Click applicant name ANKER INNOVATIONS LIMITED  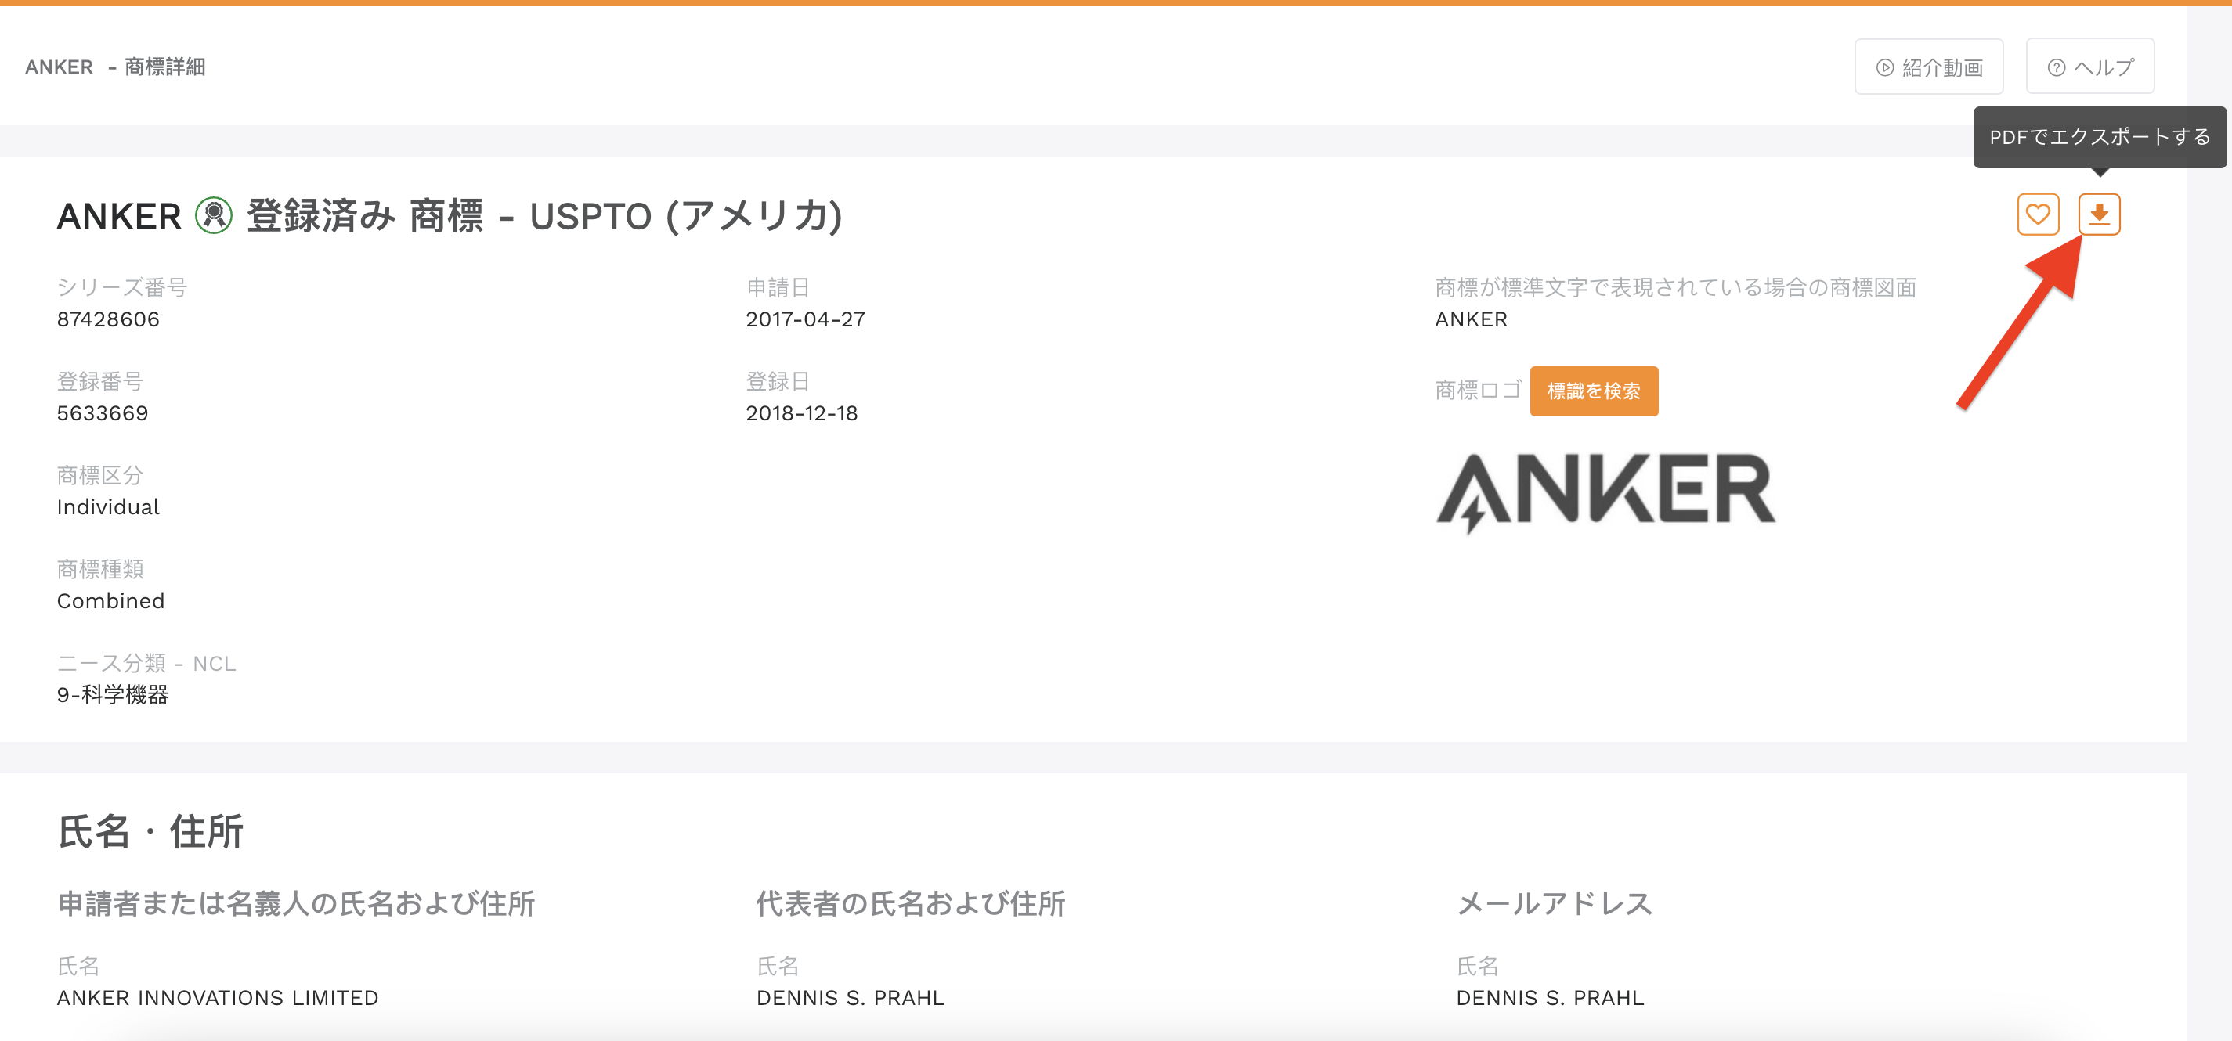218,998
